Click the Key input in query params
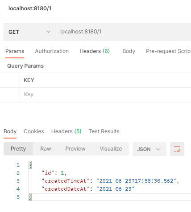The image size is (191, 212). point(105,94)
